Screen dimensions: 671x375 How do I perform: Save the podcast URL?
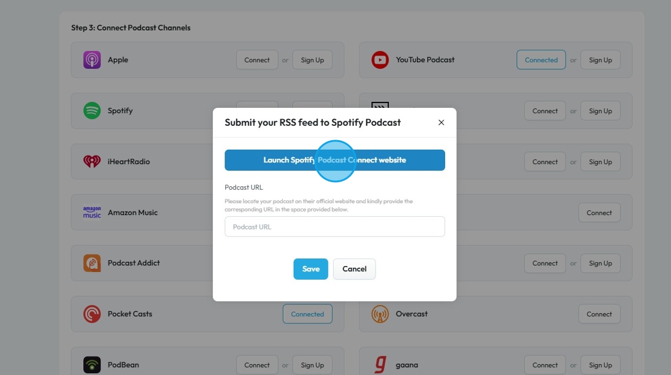pos(310,269)
